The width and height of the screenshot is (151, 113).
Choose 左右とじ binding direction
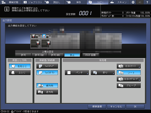tap(20, 66)
